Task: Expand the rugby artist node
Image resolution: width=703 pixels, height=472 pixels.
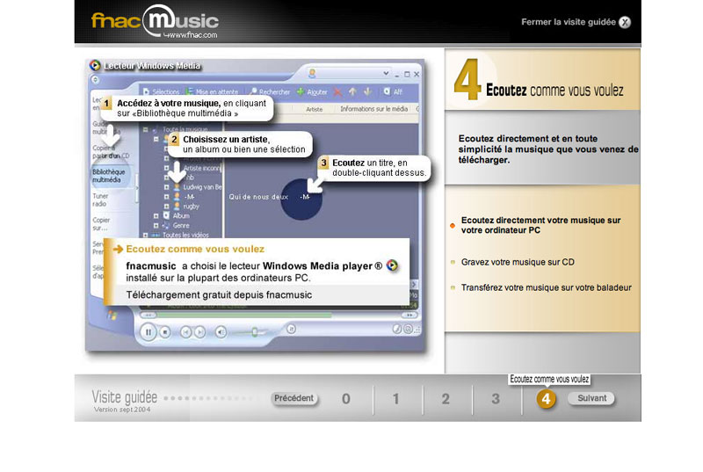Action: [x=166, y=207]
